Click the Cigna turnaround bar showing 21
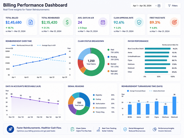The width and height of the screenshot is (184, 138). [x=156, y=108]
